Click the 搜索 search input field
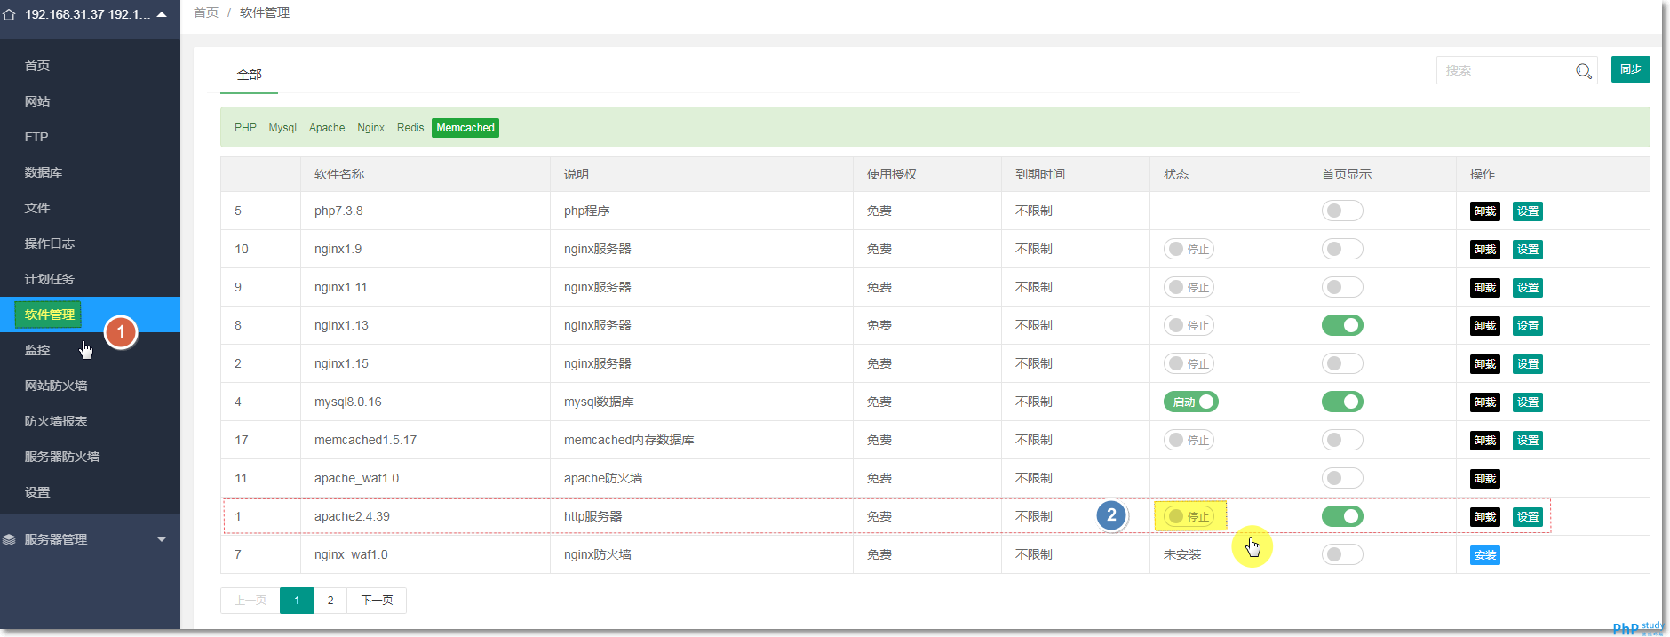This screenshot has height=637, width=1670. pyautogui.click(x=1503, y=70)
